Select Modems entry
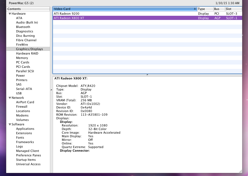Viewport: 248px width, 176px height. click(x=22, y=115)
